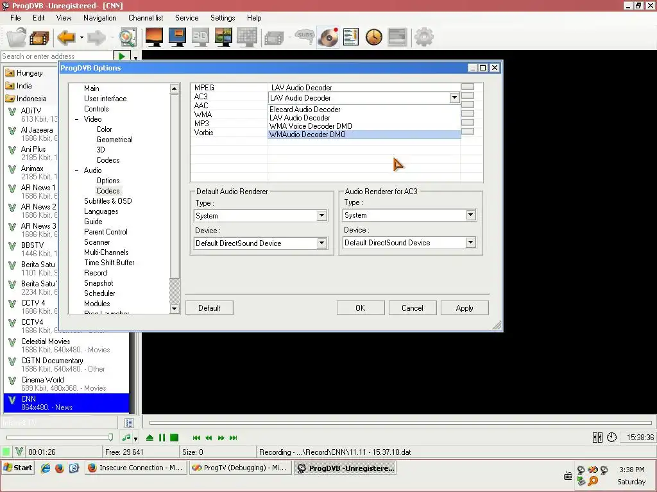Open the Navigation menu
Viewport: 657px width, 492px height.
pyautogui.click(x=99, y=18)
